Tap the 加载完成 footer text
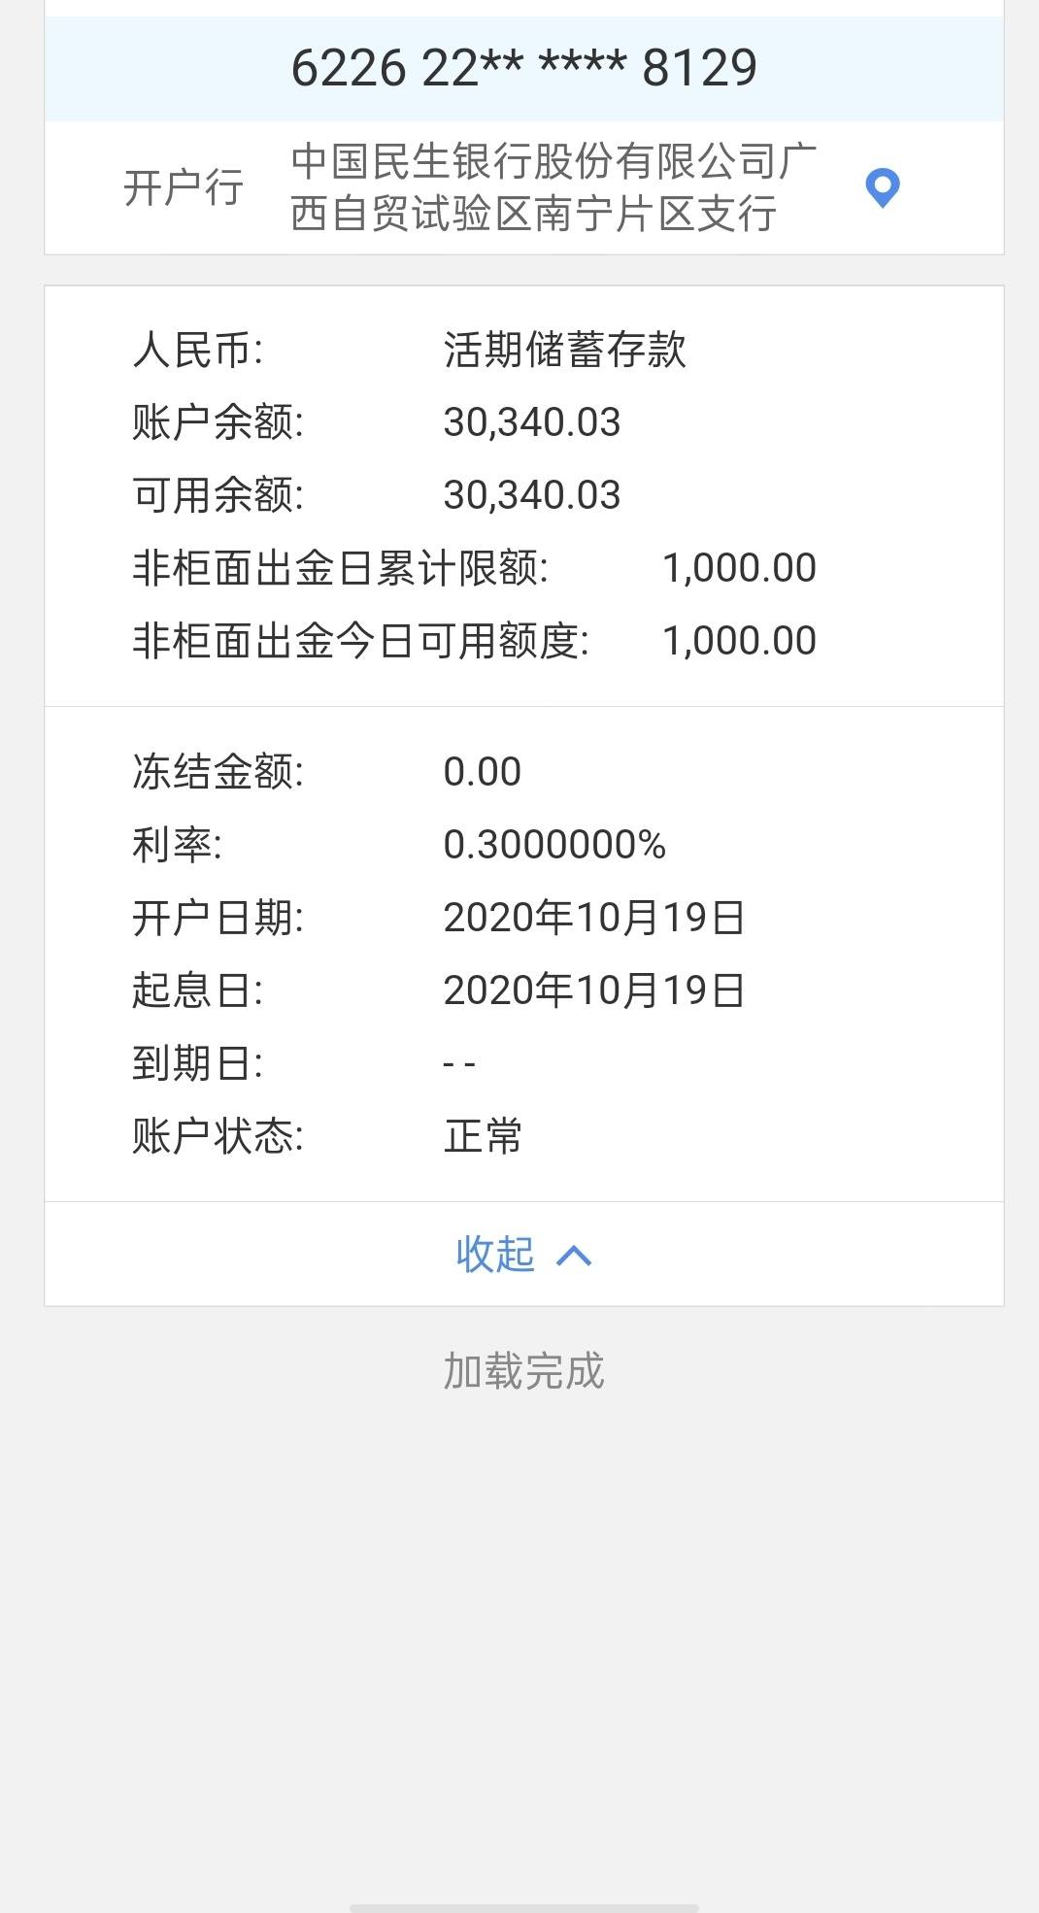This screenshot has height=1913, width=1039. [524, 1370]
